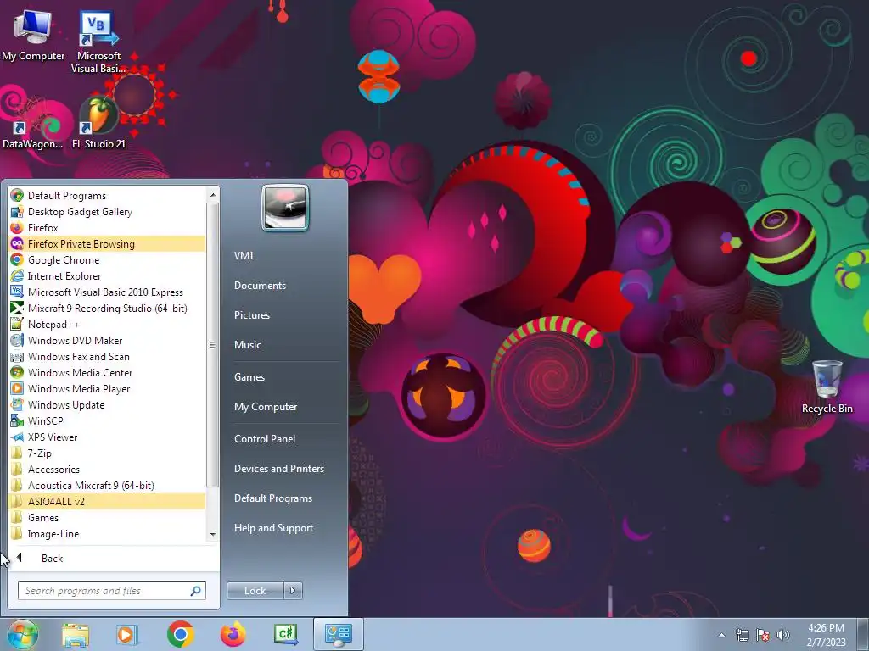Open Microsoft Visual Basic 2010 Express entry
The width and height of the screenshot is (869, 651).
tap(108, 292)
